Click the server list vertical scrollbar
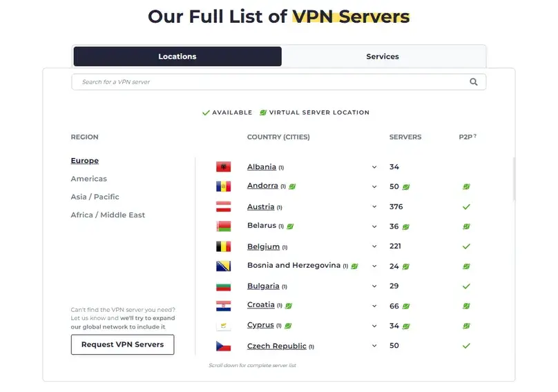This screenshot has width=558, height=392. click(514, 179)
